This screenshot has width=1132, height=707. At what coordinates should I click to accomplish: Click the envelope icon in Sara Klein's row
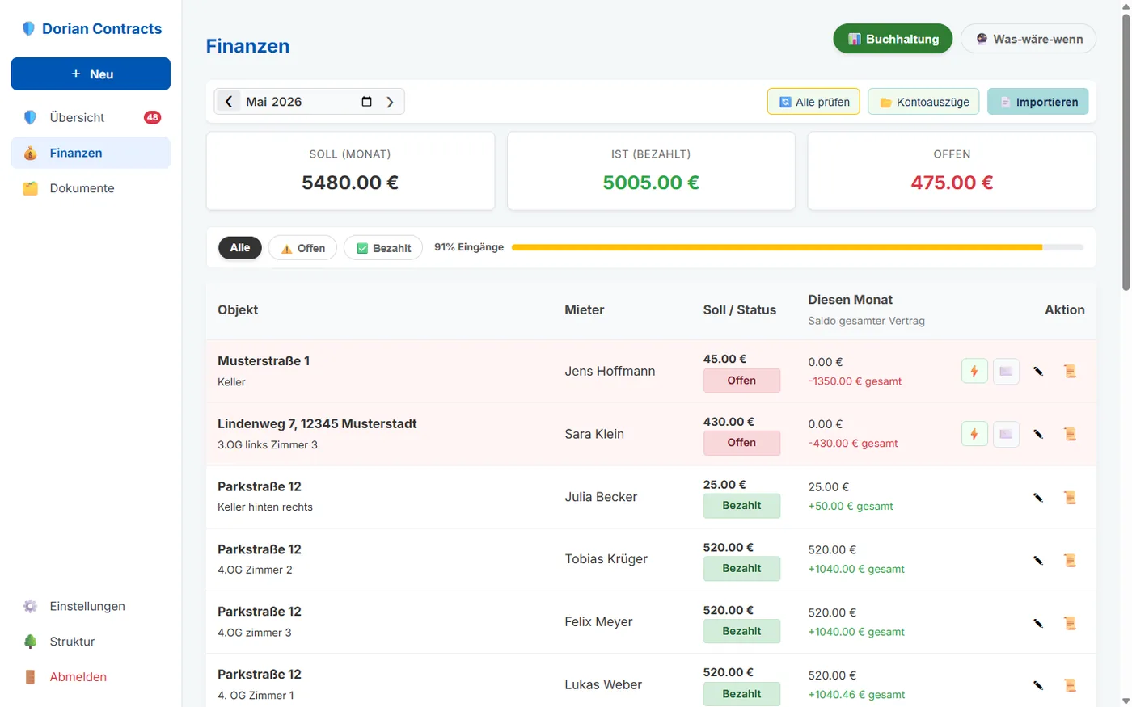click(x=1006, y=434)
